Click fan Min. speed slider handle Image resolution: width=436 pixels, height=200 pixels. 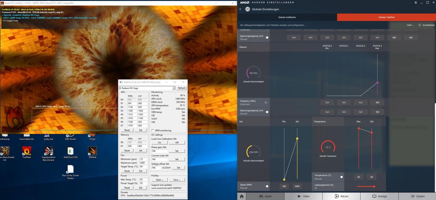(x=284, y=180)
